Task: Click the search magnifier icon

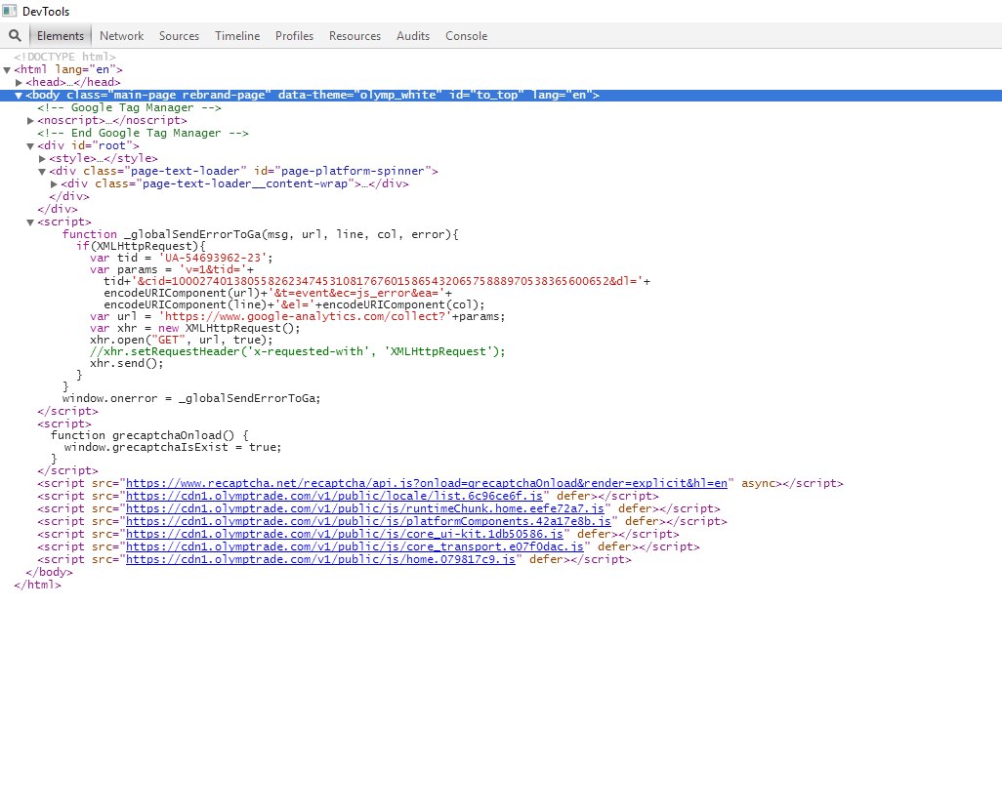Action: [x=15, y=35]
